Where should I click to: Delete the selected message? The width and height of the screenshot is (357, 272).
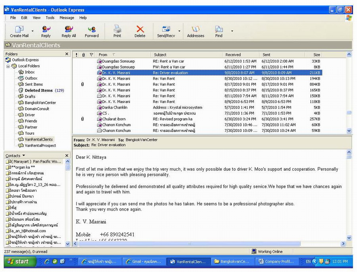pos(140,31)
